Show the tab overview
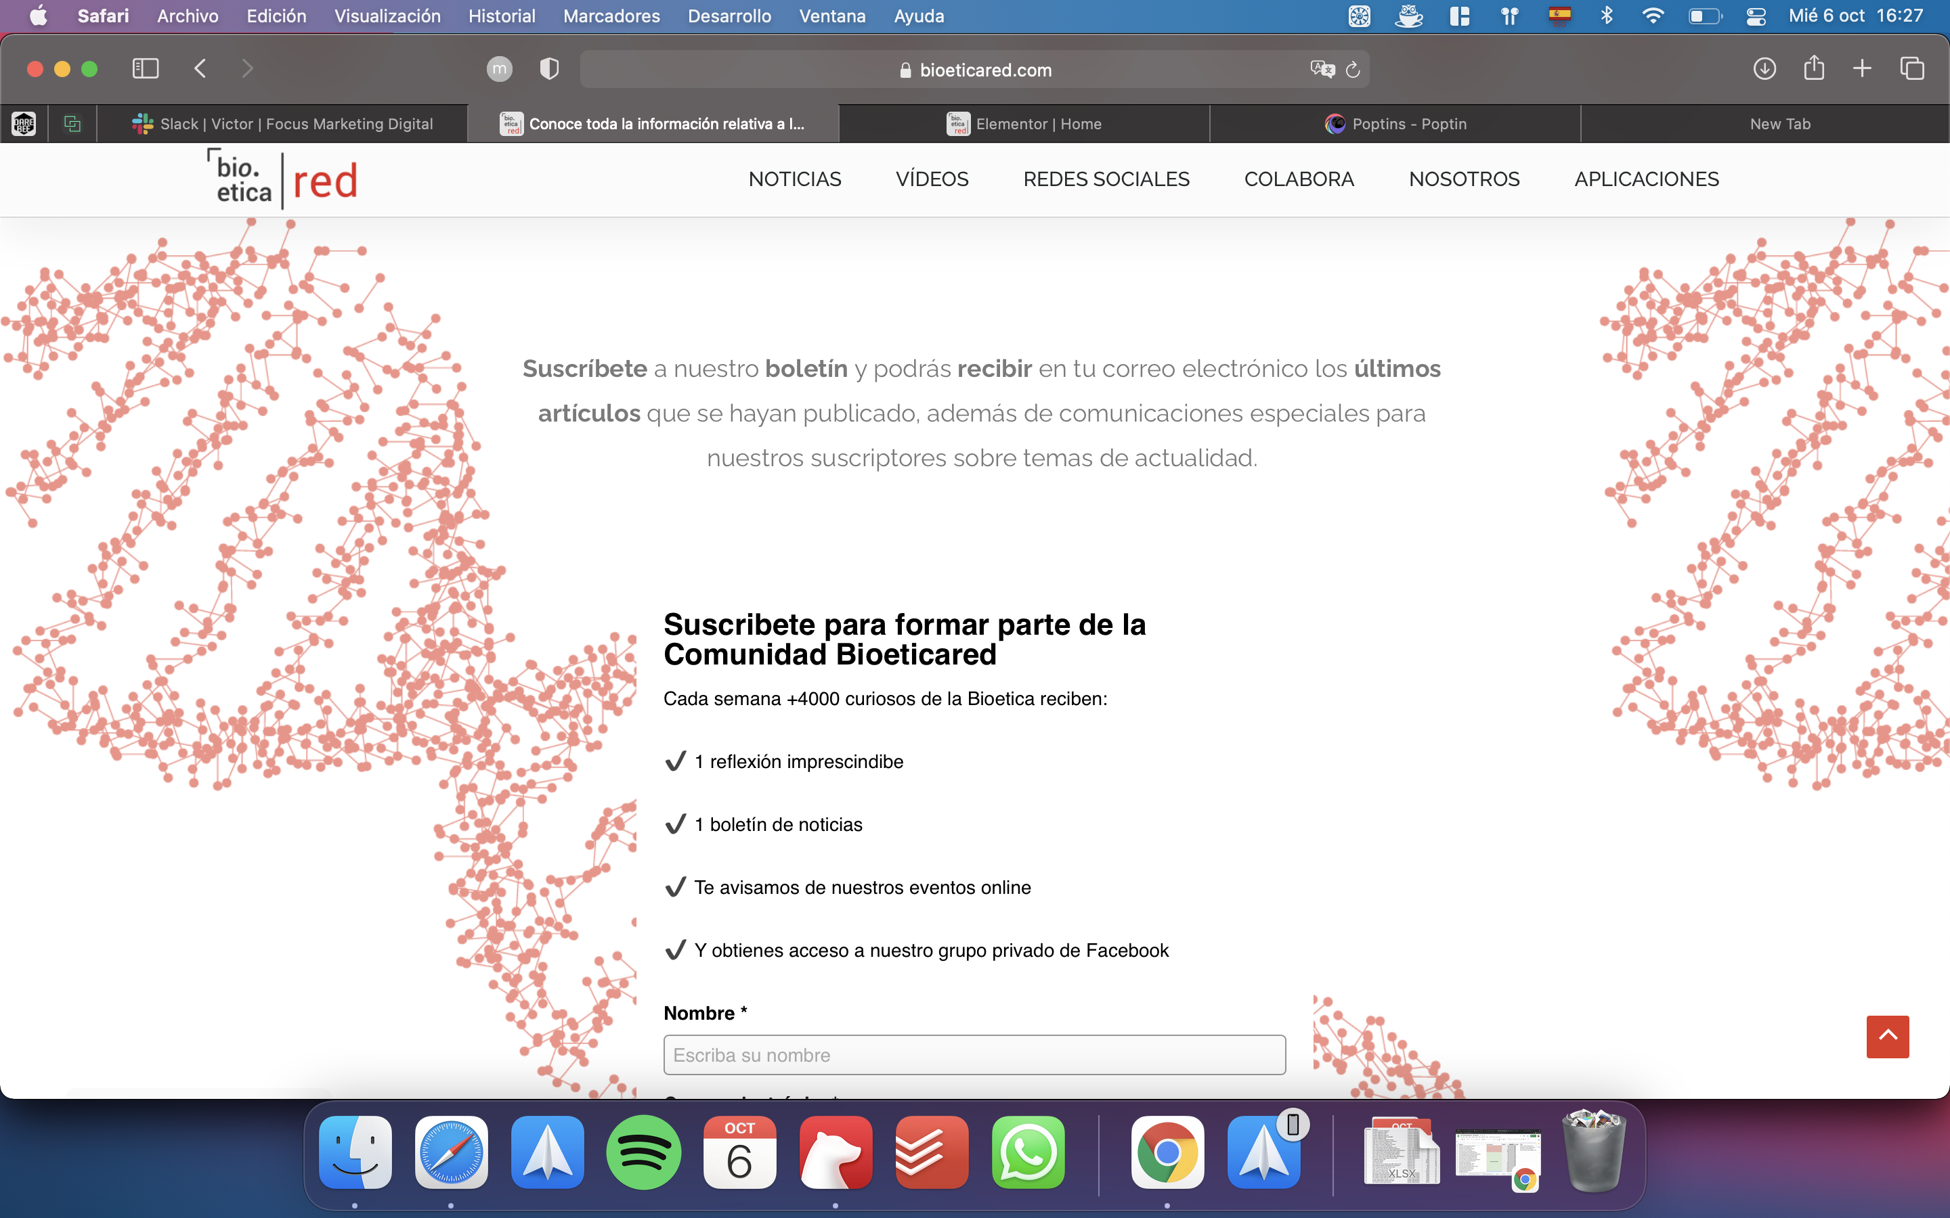Screen dimensions: 1950x1218 pyautogui.click(x=1912, y=69)
